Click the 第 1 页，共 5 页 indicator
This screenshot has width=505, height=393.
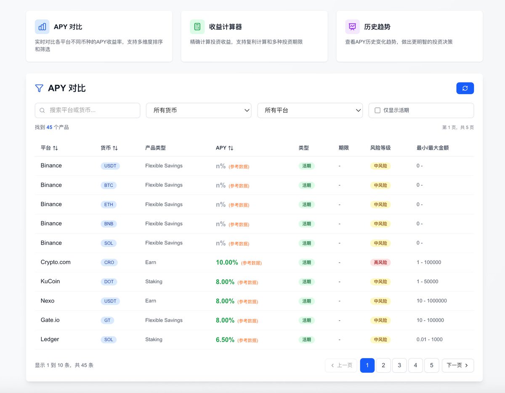point(458,127)
